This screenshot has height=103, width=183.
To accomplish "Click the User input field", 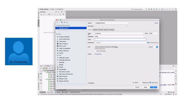I will [120, 39].
